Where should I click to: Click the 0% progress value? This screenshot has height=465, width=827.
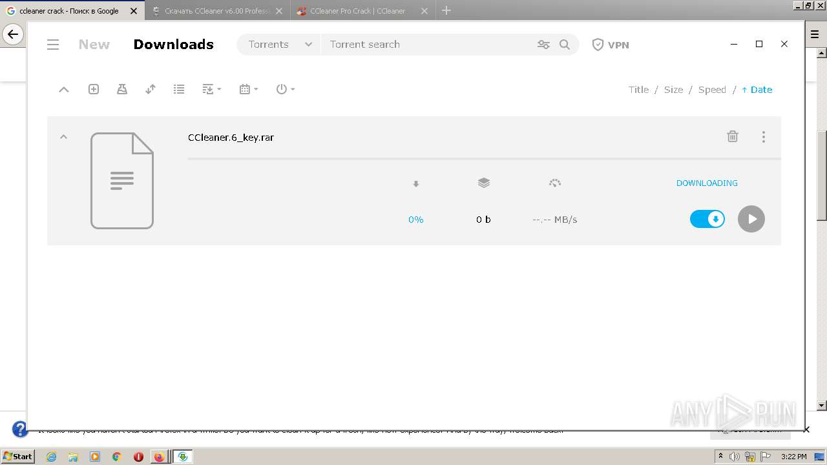[416, 220]
